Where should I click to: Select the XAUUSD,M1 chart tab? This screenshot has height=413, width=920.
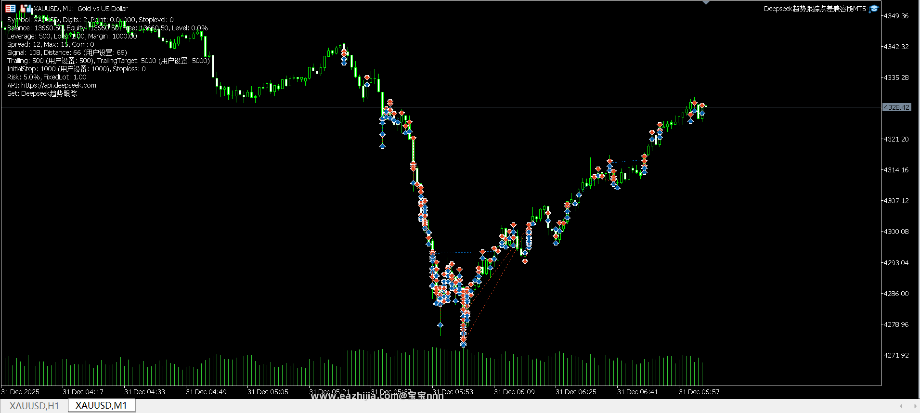point(101,405)
